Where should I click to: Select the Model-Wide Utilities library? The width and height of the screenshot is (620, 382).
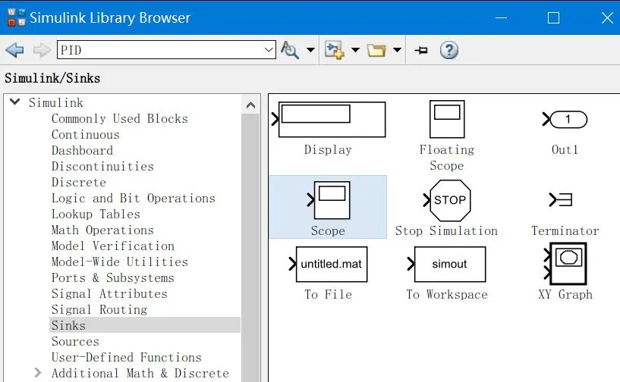pos(120,261)
